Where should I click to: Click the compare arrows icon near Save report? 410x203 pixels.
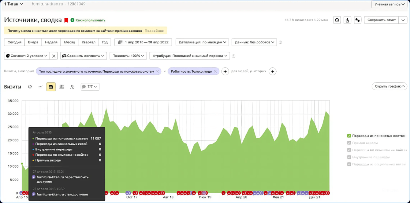click(x=357, y=20)
